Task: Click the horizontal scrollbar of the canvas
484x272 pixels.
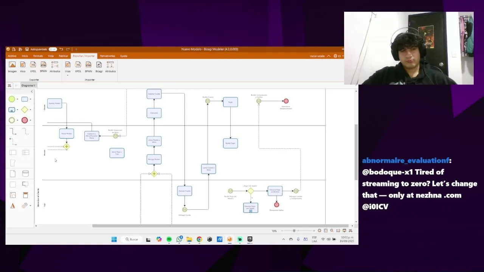Action: (x=220, y=226)
